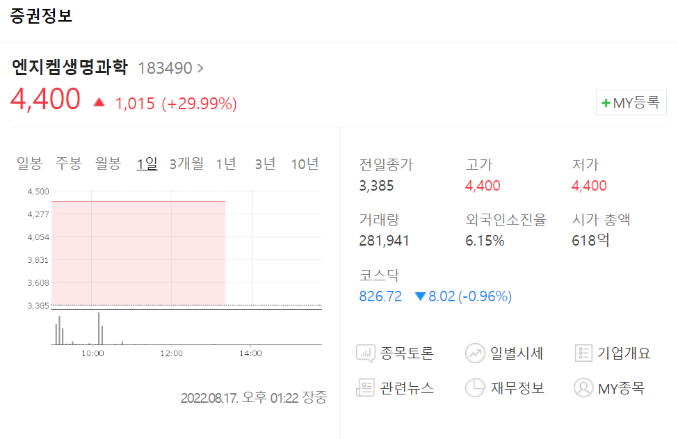Open the 엔지켐생명과학 stock name link

(x=70, y=67)
